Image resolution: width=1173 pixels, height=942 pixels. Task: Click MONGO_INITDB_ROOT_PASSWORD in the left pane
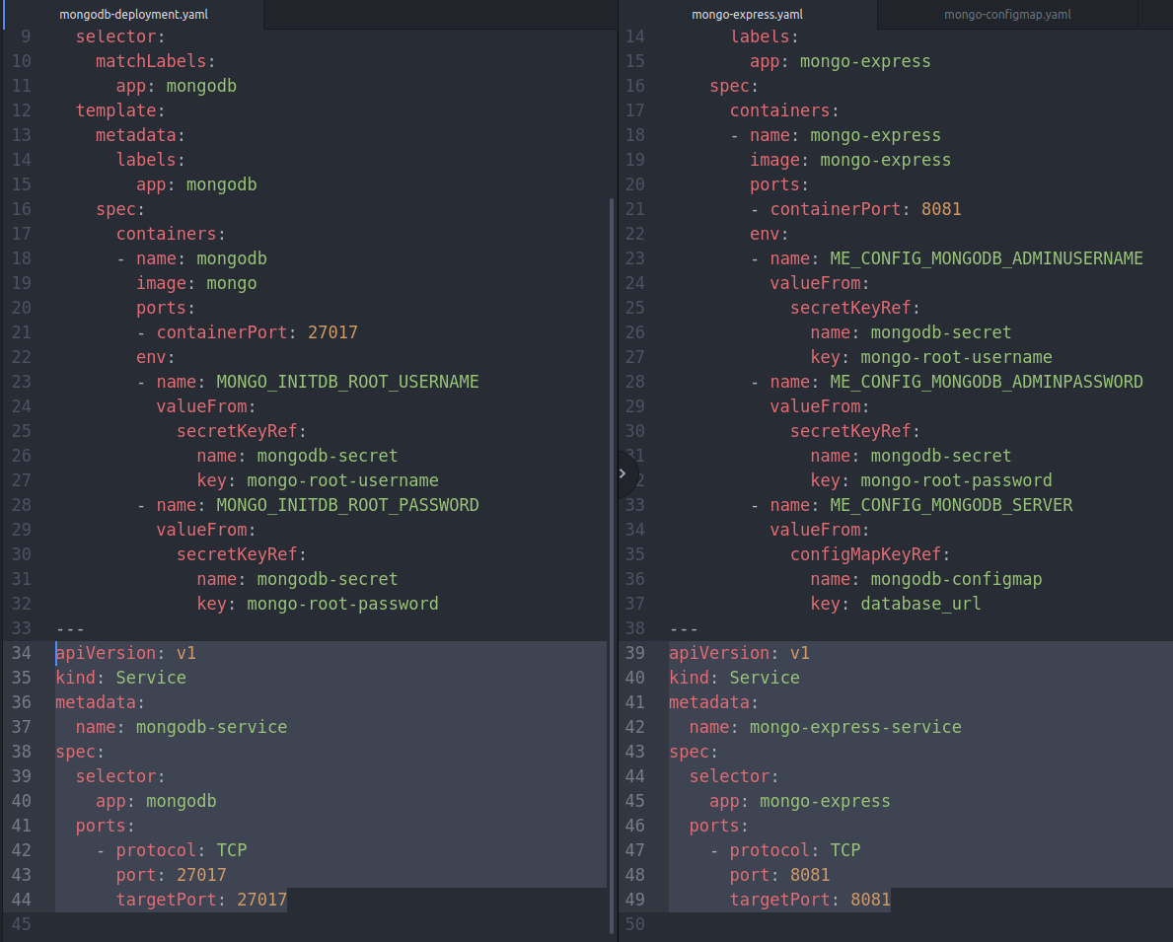[x=348, y=506]
